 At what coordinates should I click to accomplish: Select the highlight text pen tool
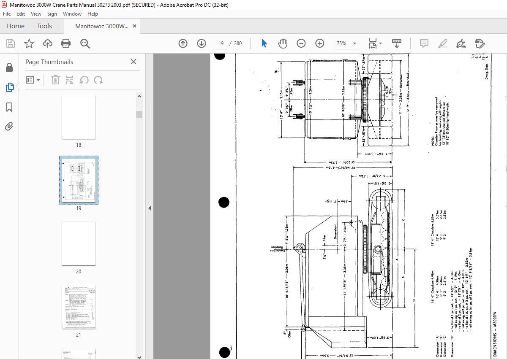pos(443,43)
